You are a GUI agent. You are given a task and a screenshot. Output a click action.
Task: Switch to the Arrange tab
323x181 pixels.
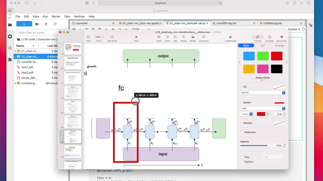pos(279,46)
